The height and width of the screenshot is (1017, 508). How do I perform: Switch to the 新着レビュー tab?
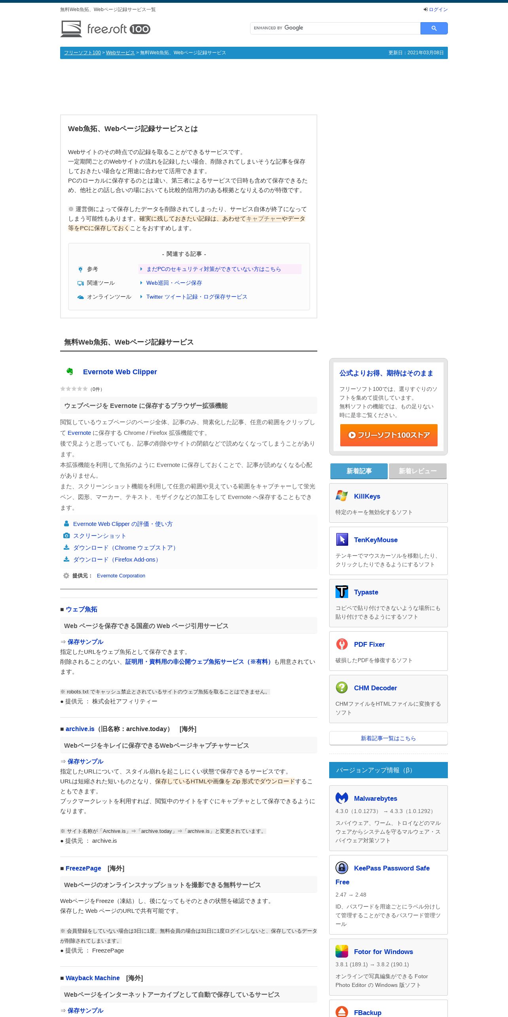[418, 471]
